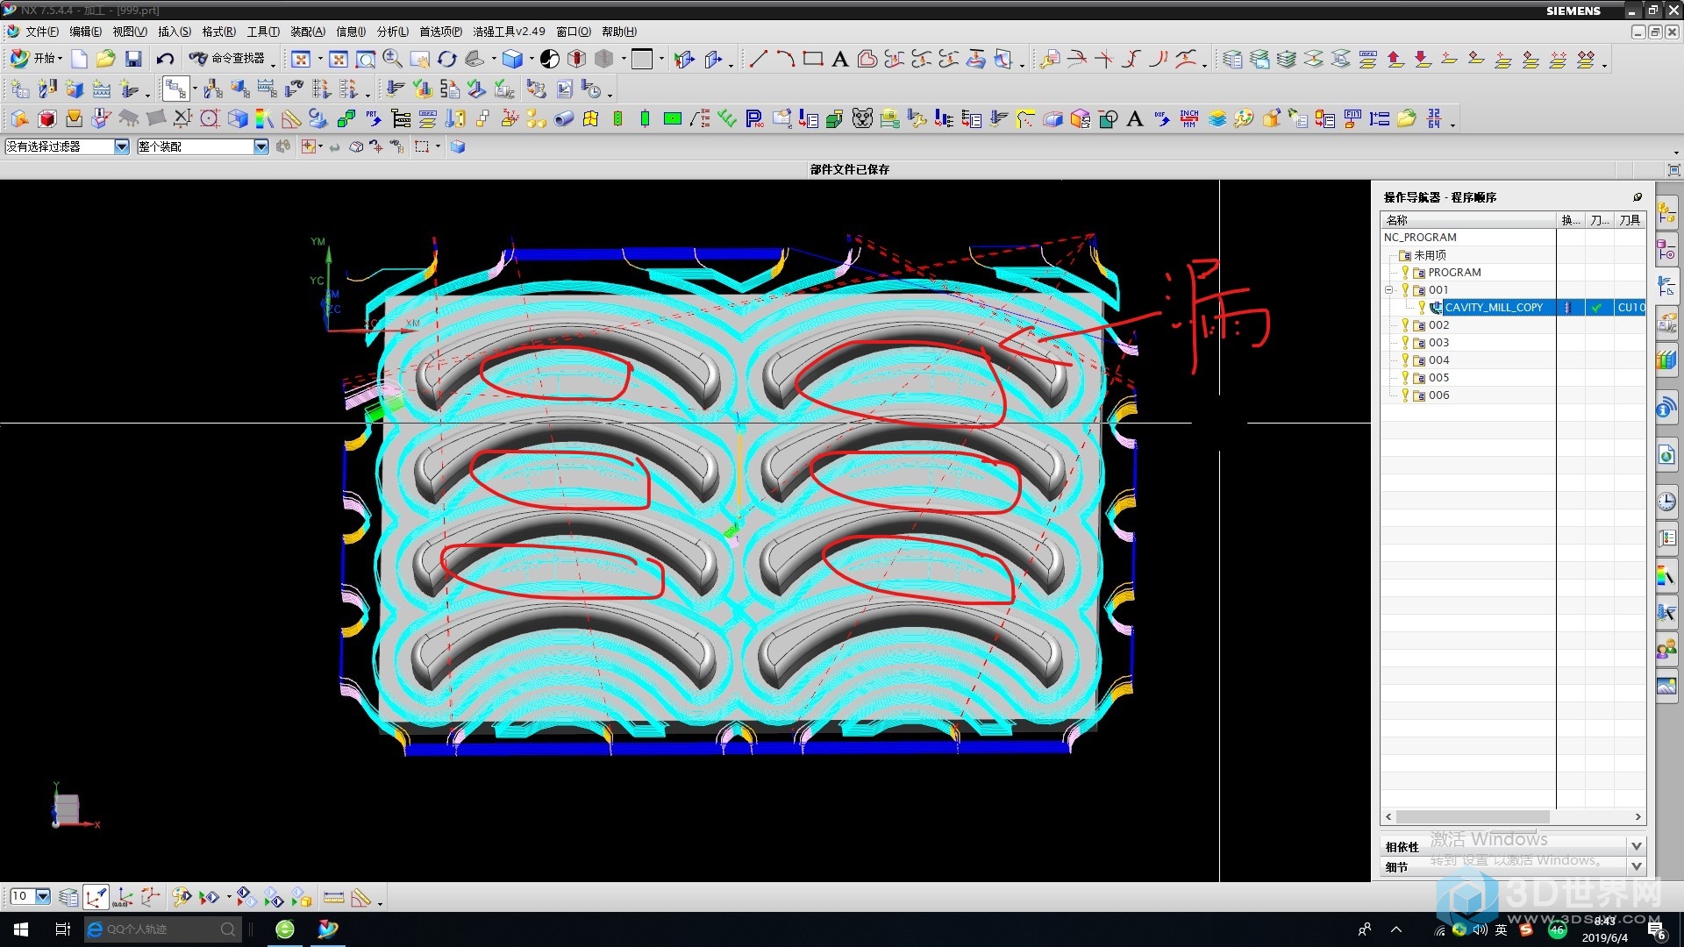Click the DXF export icon
This screenshot has width=1684, height=947.
(1162, 118)
